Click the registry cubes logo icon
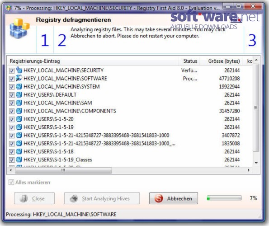The width and height of the screenshot is (269, 226). [19, 28]
